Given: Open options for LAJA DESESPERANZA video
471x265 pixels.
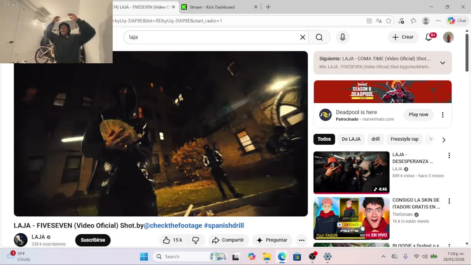Looking at the screenshot, I should [449, 156].
